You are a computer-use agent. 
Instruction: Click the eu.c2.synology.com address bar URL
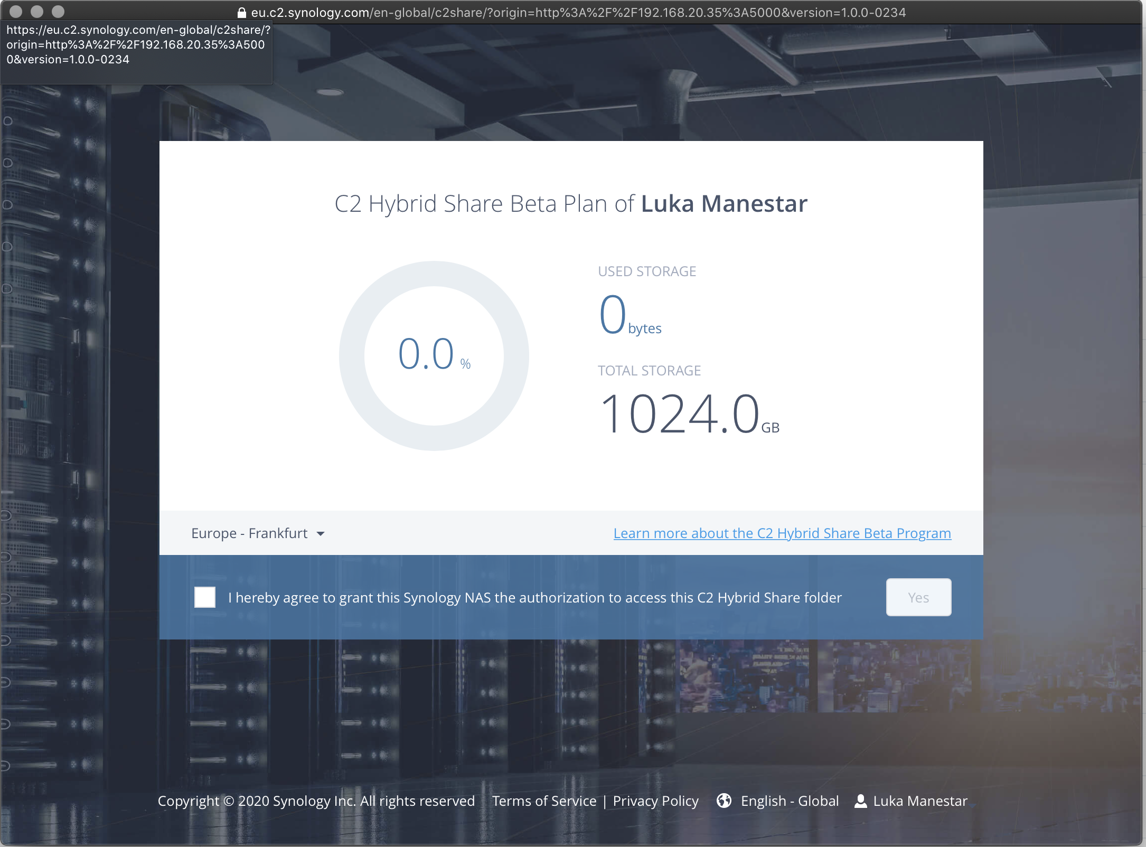tap(578, 12)
